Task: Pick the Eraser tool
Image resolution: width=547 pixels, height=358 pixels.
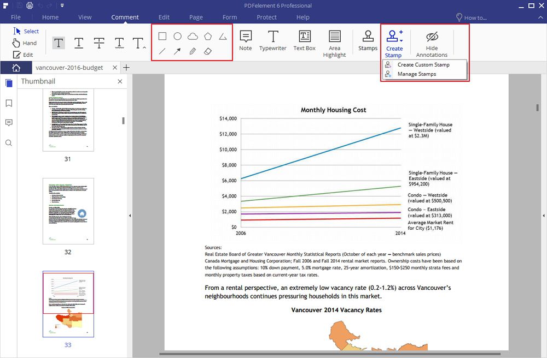Action: [x=207, y=51]
